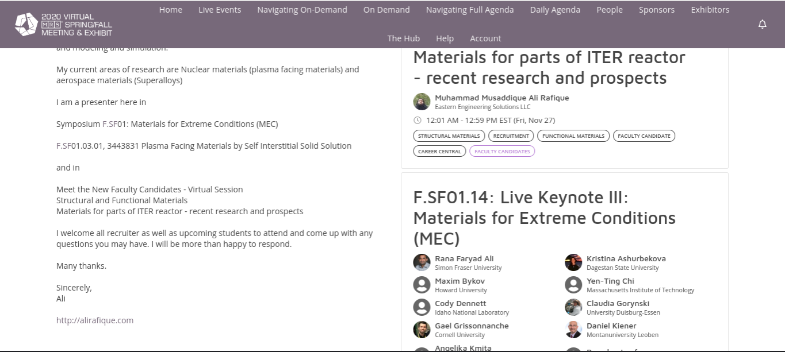The image size is (785, 352).
Task: Select the Career Central tag
Action: coord(439,152)
